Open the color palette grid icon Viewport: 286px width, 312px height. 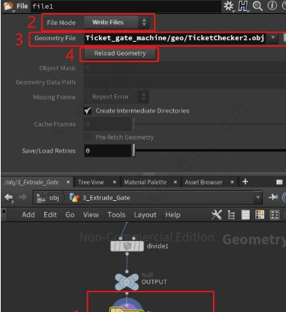[x=260, y=215]
